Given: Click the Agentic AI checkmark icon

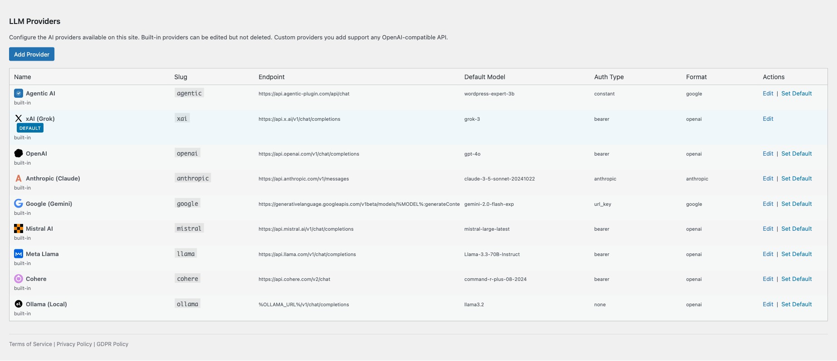Looking at the screenshot, I should point(19,93).
